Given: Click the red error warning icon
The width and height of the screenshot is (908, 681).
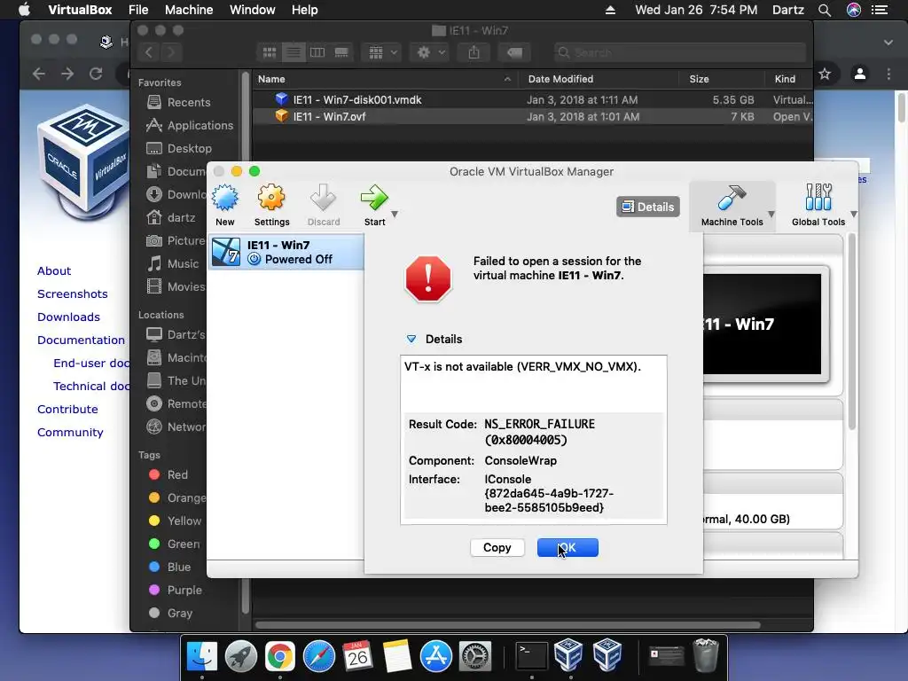Looking at the screenshot, I should pos(428,279).
